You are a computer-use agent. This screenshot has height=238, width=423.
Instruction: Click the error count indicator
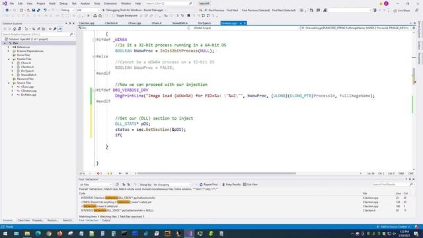(99, 173)
